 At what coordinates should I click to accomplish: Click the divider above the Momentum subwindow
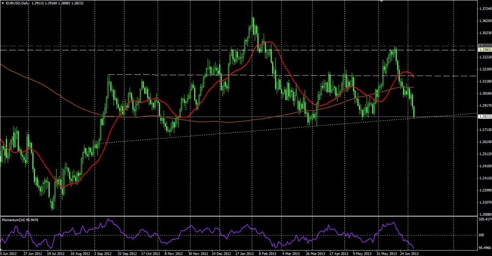coord(240,216)
